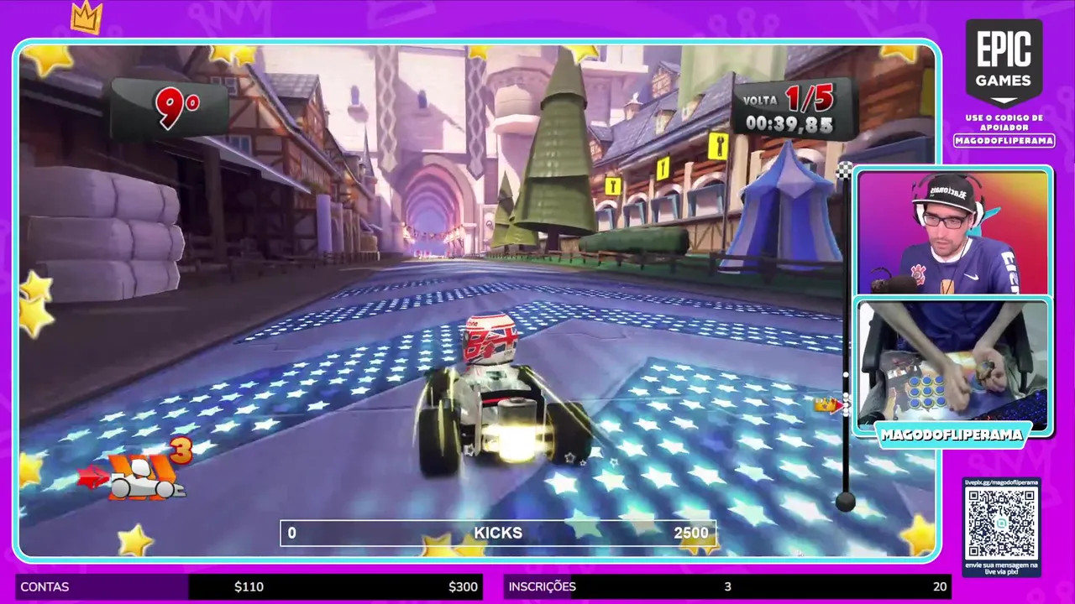Click the CONTAS donation progress bar
The height and width of the screenshot is (604, 1075).
click(249, 587)
